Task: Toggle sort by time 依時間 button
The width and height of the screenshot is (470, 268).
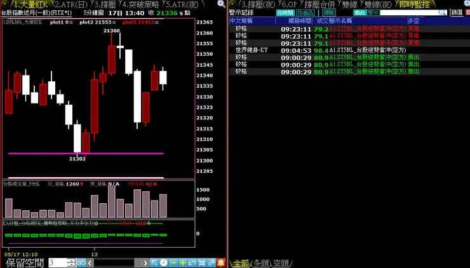Action: pos(285,13)
